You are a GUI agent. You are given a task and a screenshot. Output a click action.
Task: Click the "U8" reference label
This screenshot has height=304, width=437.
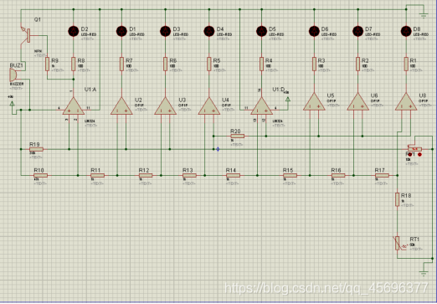(422, 95)
